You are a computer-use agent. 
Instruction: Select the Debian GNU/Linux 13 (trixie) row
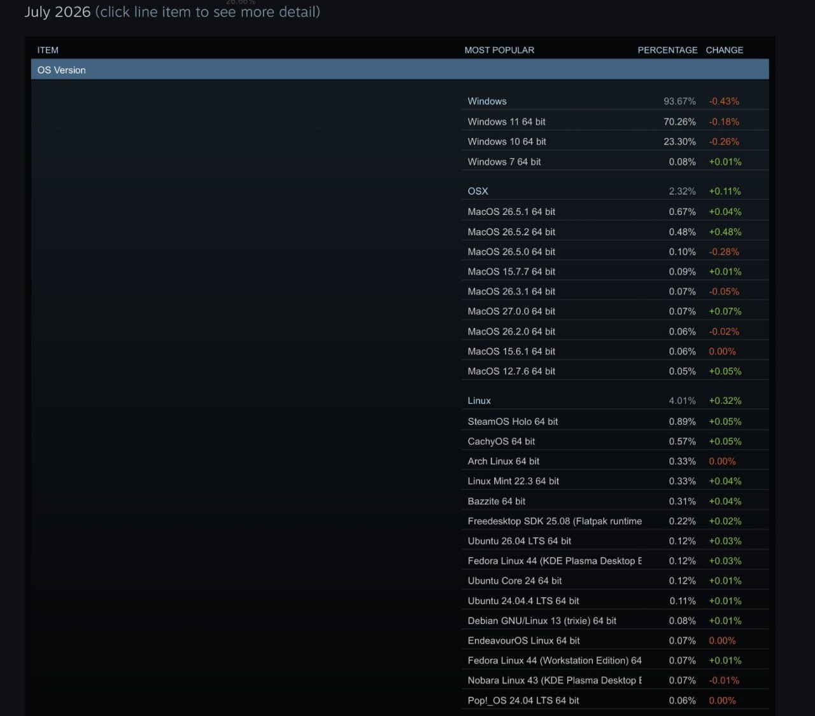pos(615,620)
